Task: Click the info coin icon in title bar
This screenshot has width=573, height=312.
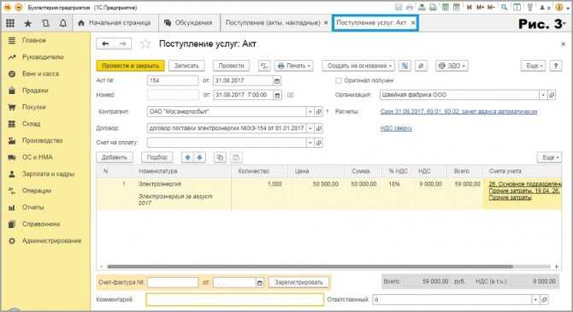Action: 558,8
